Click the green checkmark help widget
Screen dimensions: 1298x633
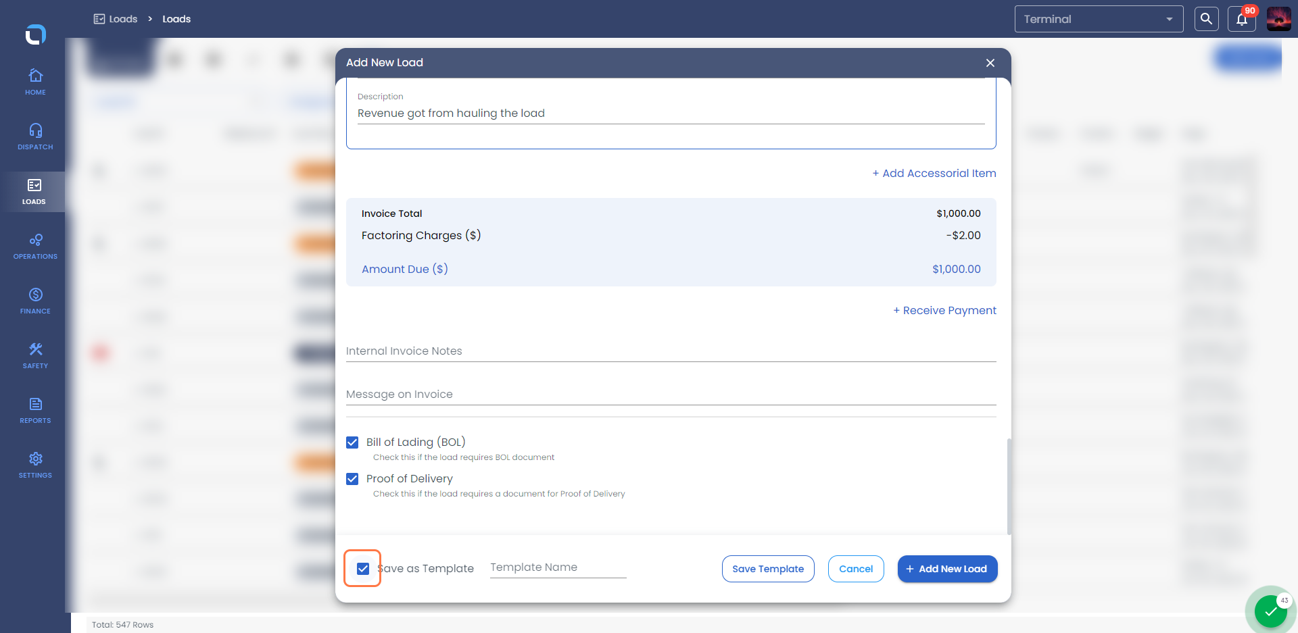(x=1270, y=611)
